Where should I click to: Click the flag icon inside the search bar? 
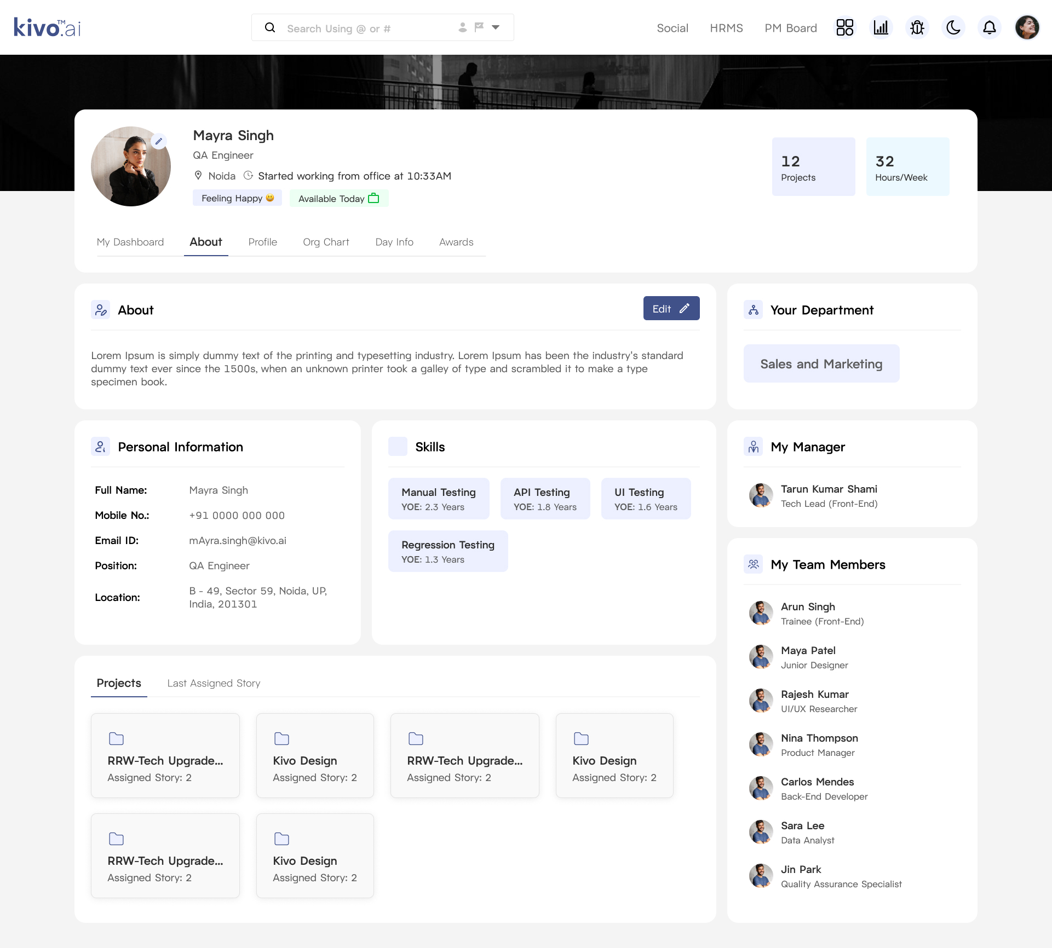click(x=478, y=27)
